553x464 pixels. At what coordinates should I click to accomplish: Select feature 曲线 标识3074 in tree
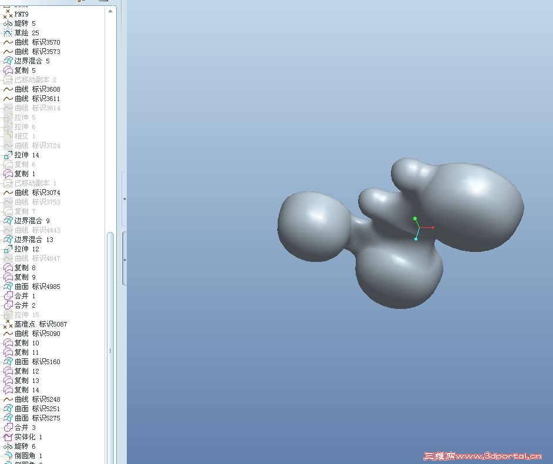click(38, 193)
